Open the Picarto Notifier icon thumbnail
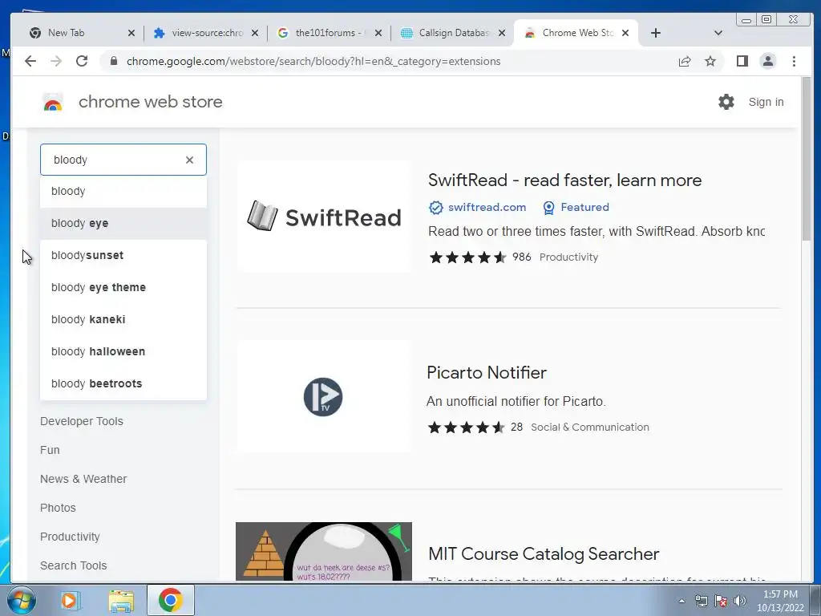The height and width of the screenshot is (616, 821). (x=324, y=396)
